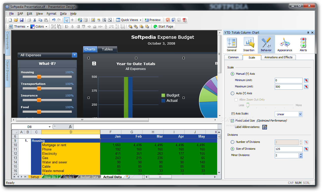Open the Components side panel
This screenshot has height=192, width=322.
click(x=7, y=43)
